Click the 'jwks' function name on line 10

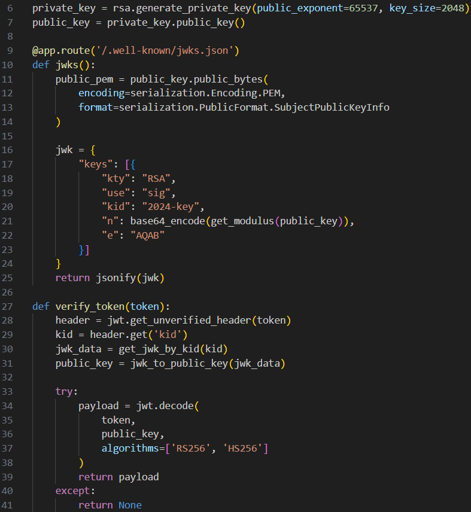coord(67,65)
